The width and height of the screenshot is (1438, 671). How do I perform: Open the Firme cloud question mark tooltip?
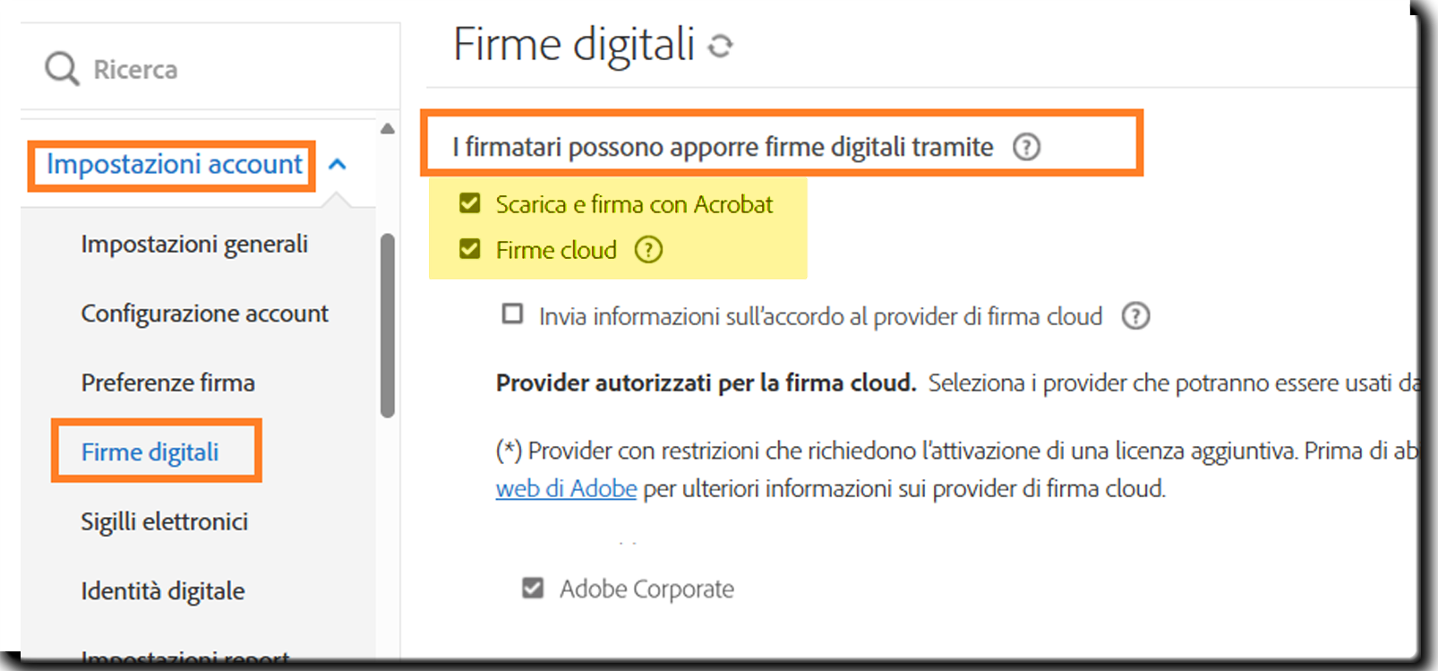(647, 250)
